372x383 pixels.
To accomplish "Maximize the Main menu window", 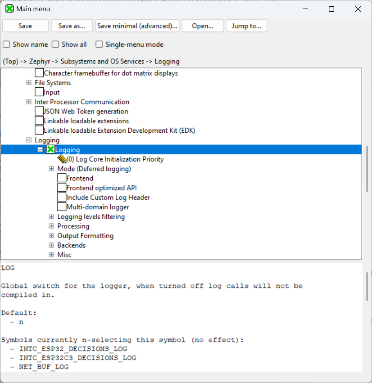I will click(x=331, y=9).
